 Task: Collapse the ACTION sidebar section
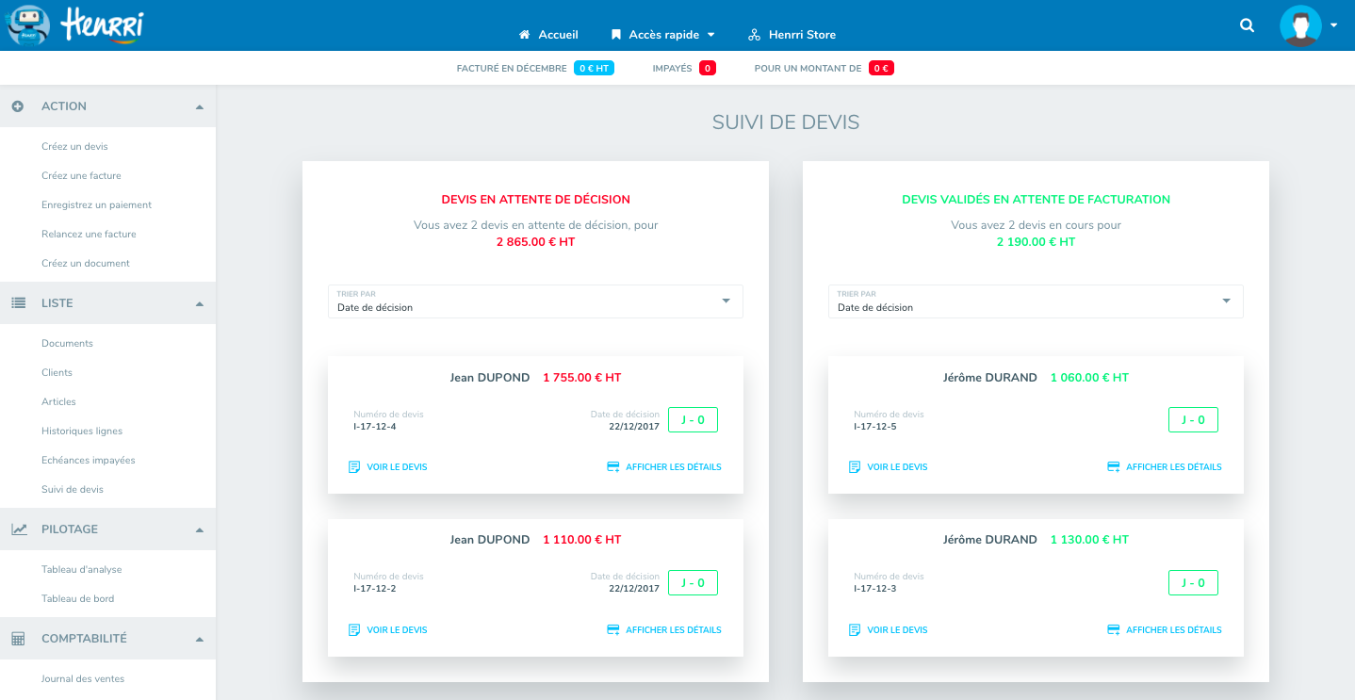[200, 107]
